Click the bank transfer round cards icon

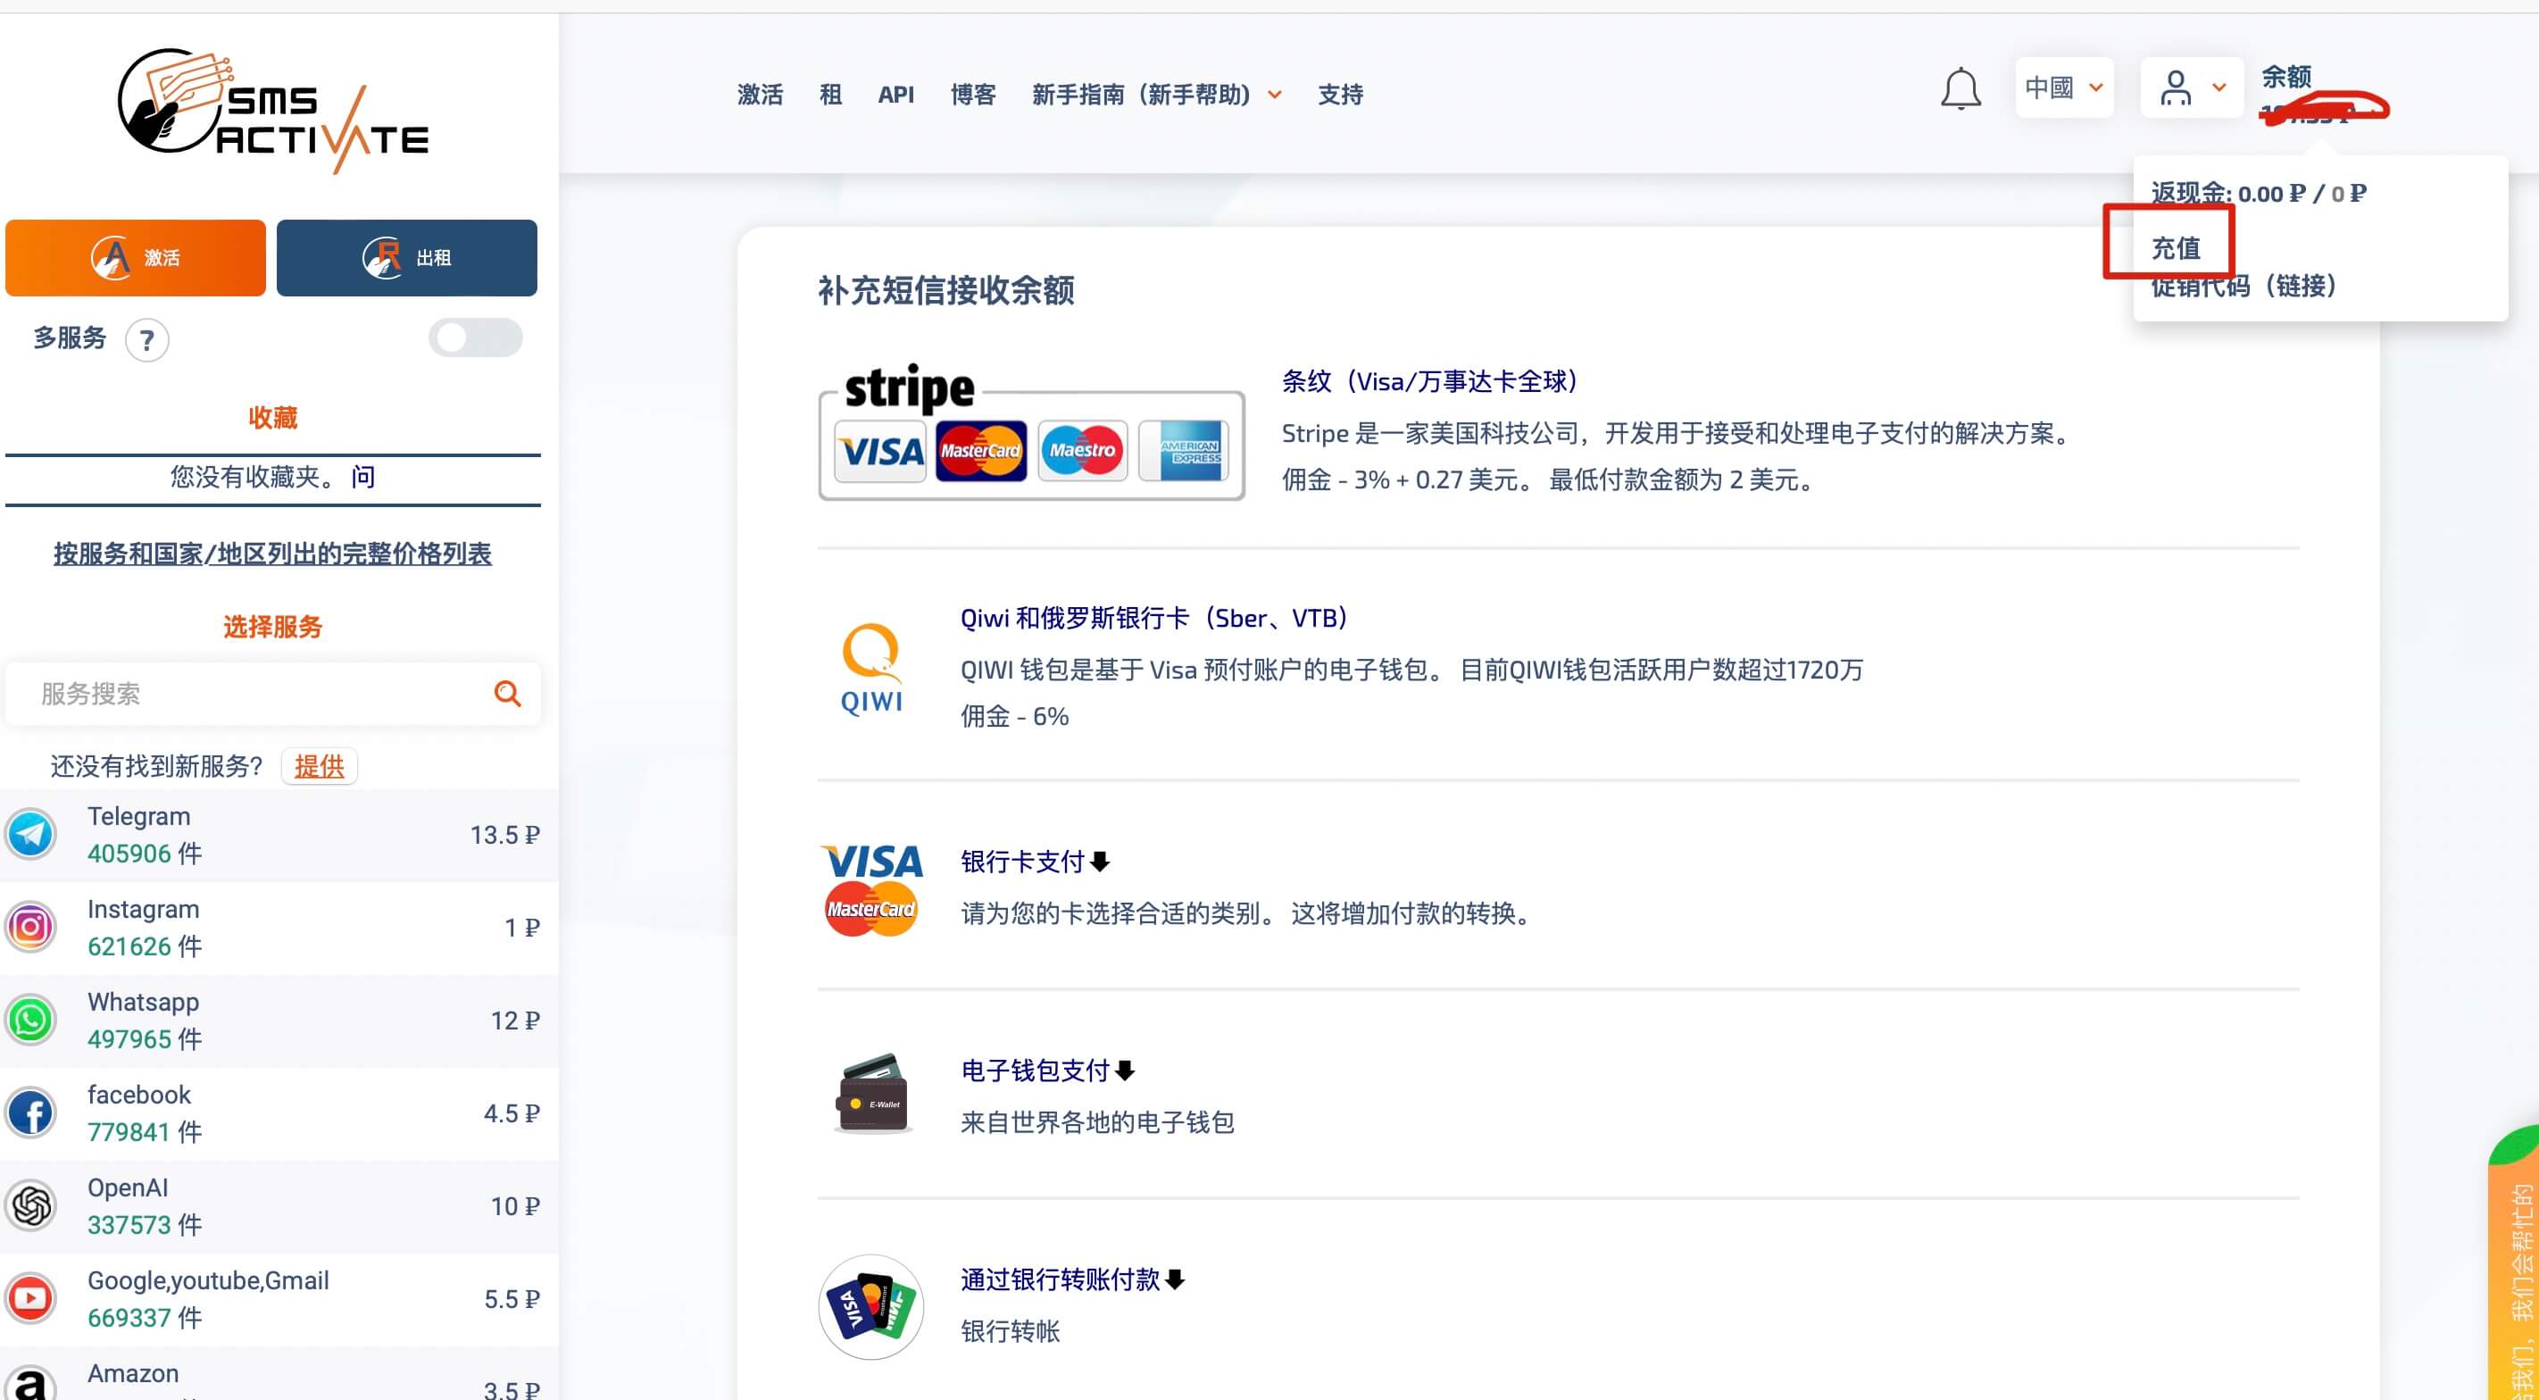point(871,1307)
